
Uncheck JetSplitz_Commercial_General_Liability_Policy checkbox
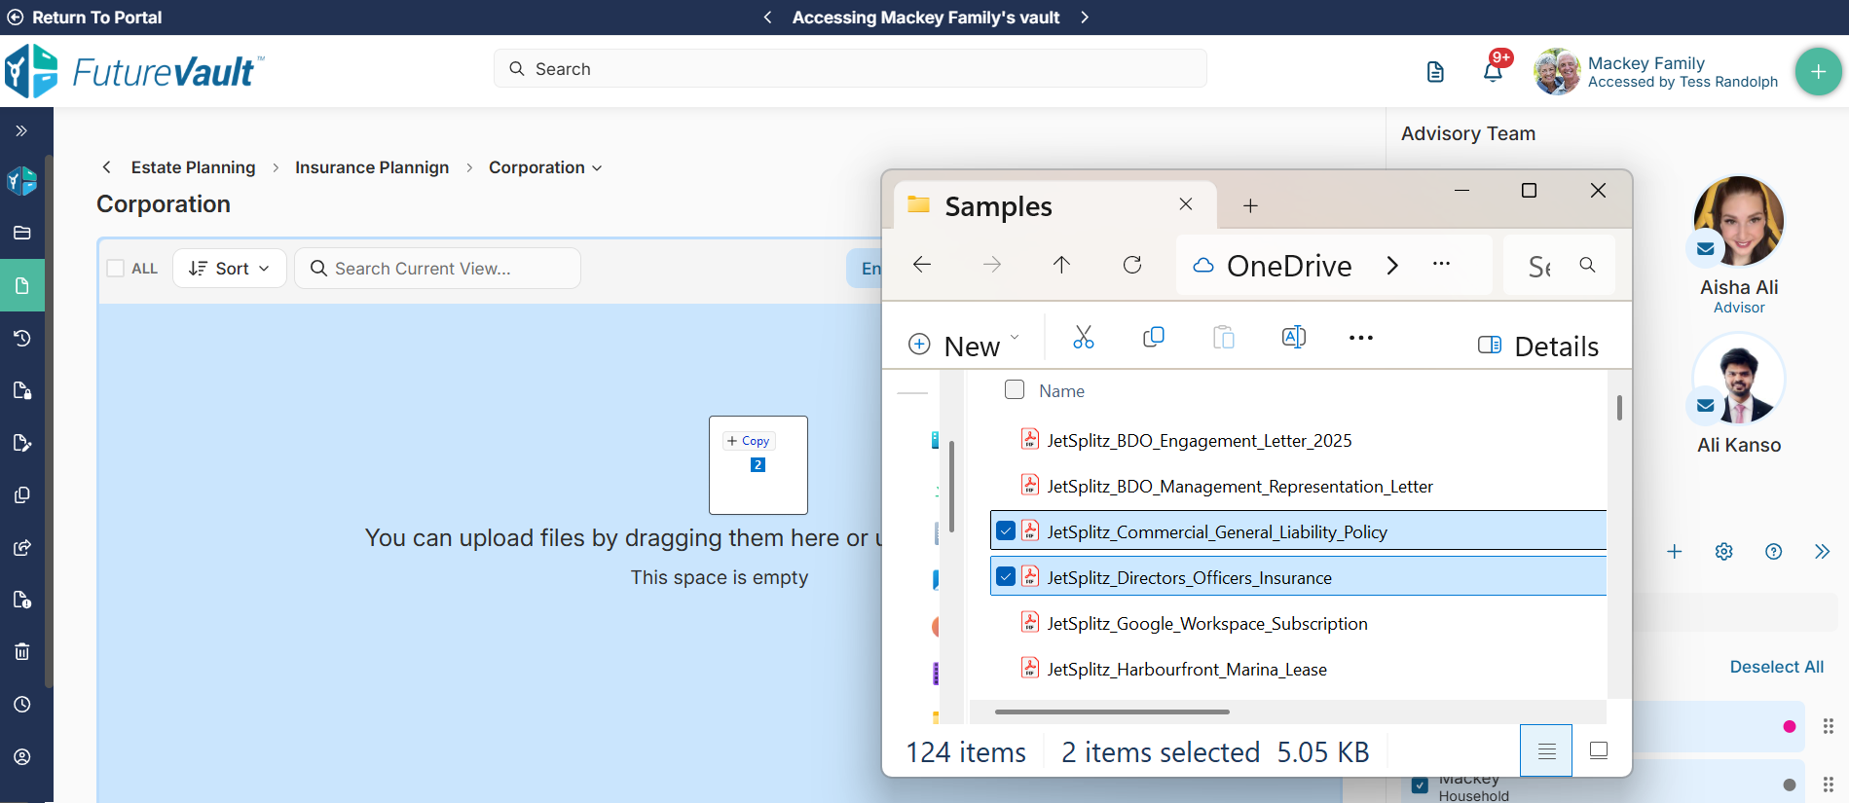click(x=1006, y=531)
